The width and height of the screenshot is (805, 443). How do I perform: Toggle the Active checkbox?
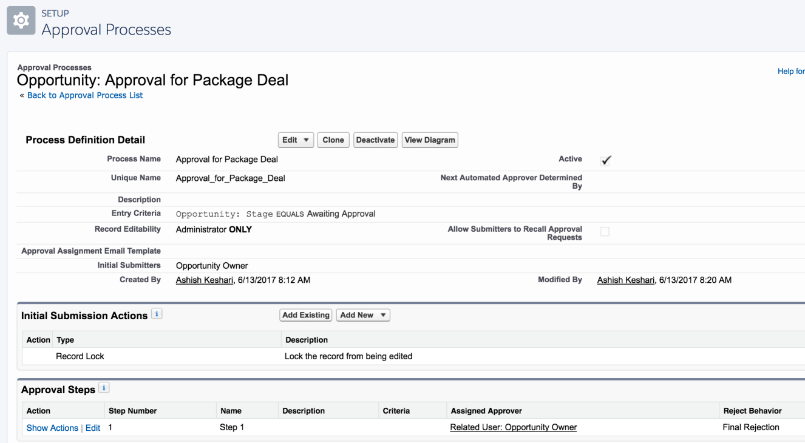coord(605,160)
